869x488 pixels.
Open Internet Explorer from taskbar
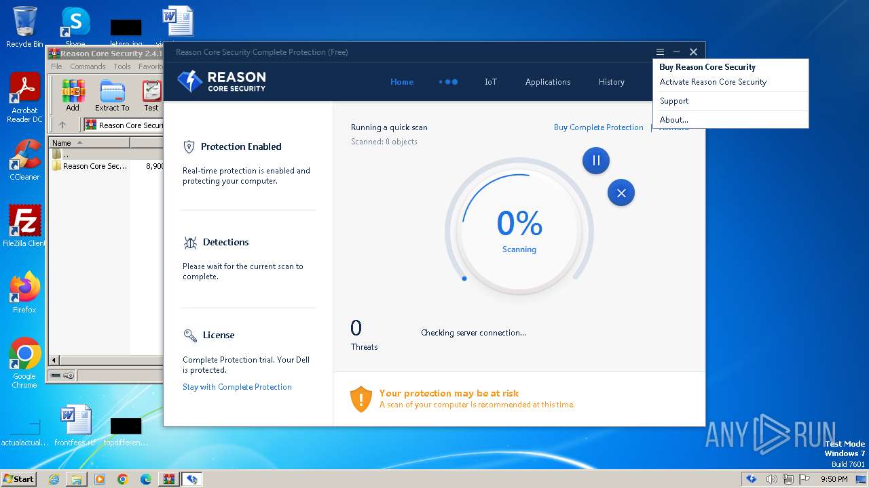coord(54,479)
